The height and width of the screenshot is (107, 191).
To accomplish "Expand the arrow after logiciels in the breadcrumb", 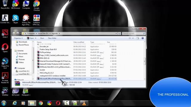I will click(59, 34).
